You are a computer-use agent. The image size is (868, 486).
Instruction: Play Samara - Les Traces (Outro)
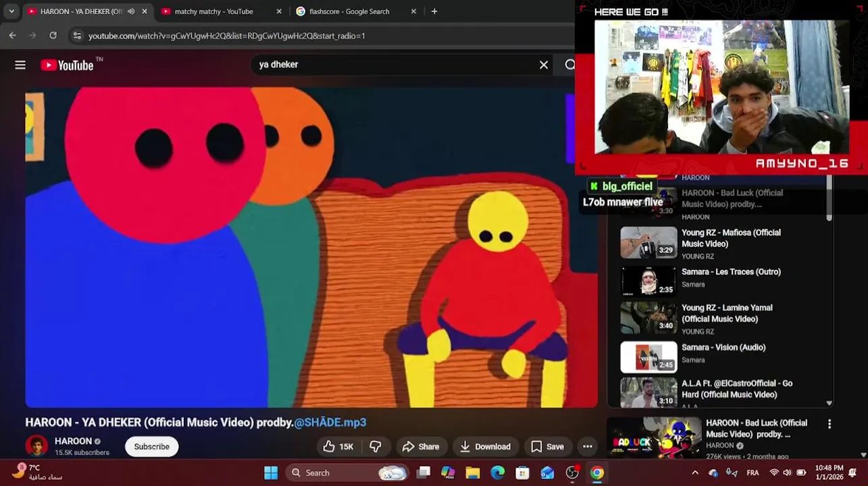[x=731, y=272]
